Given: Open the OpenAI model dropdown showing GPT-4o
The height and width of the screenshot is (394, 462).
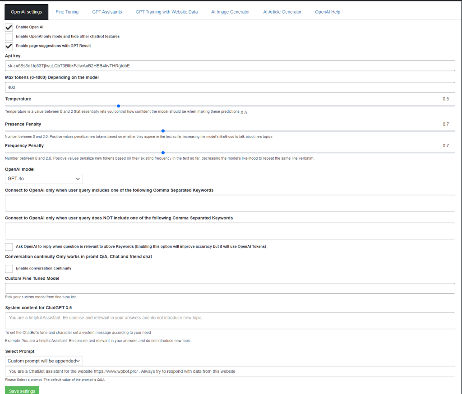Looking at the screenshot, I should (x=44, y=179).
